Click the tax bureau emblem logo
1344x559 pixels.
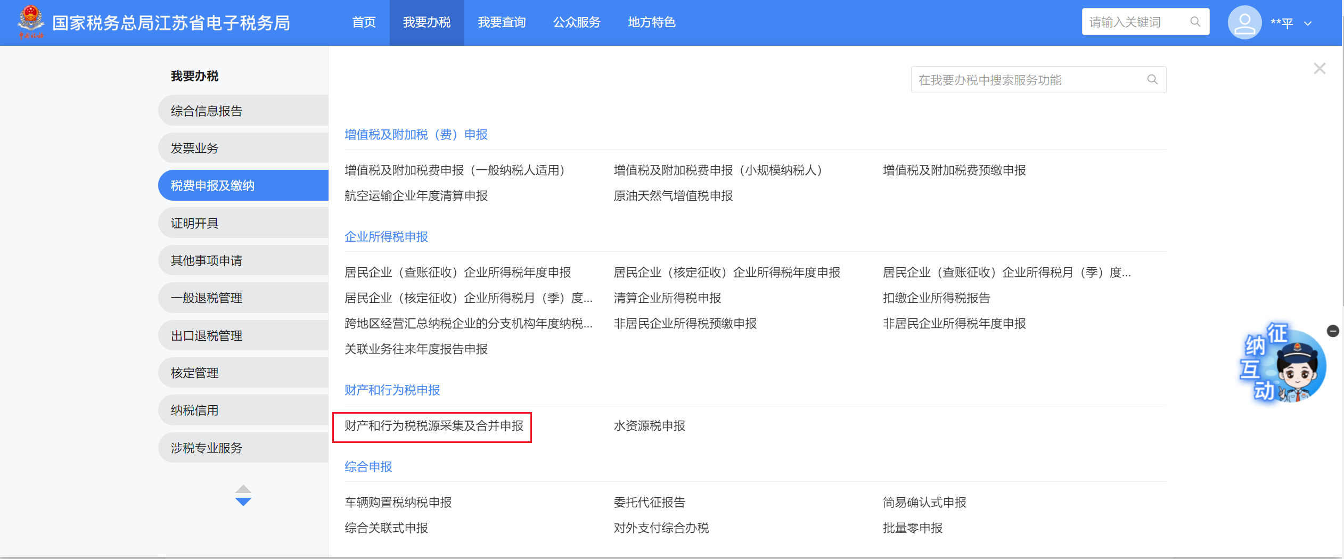tap(30, 21)
